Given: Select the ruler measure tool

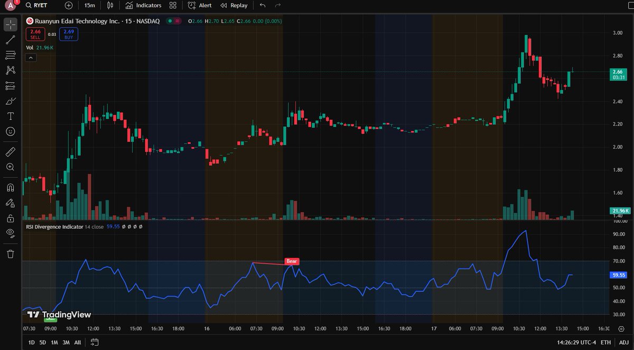Looking at the screenshot, I should 10,152.
